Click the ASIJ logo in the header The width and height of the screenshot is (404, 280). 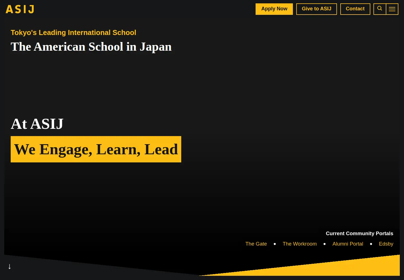tap(20, 9)
